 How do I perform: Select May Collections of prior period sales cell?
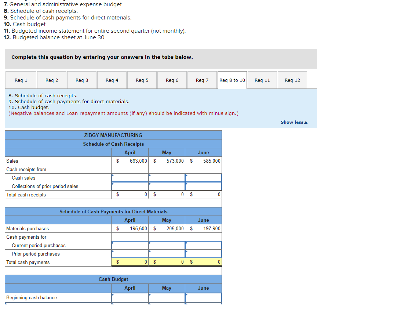167,186
